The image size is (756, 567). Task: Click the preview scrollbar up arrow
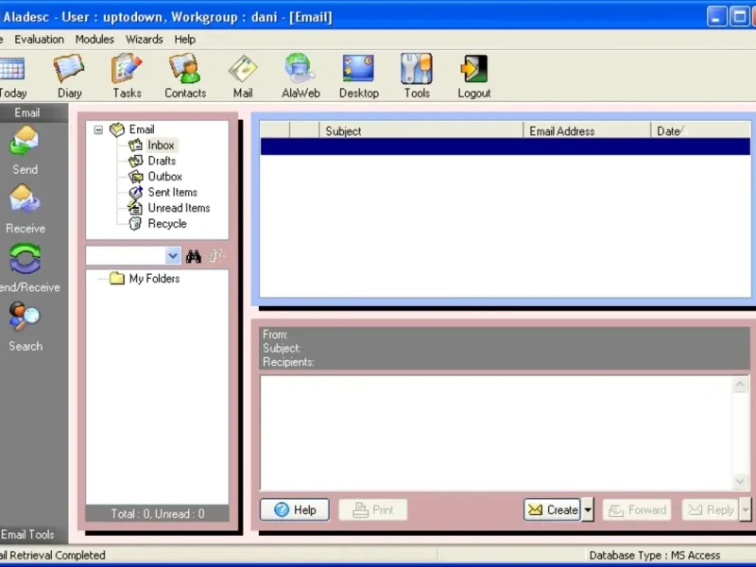coord(740,384)
